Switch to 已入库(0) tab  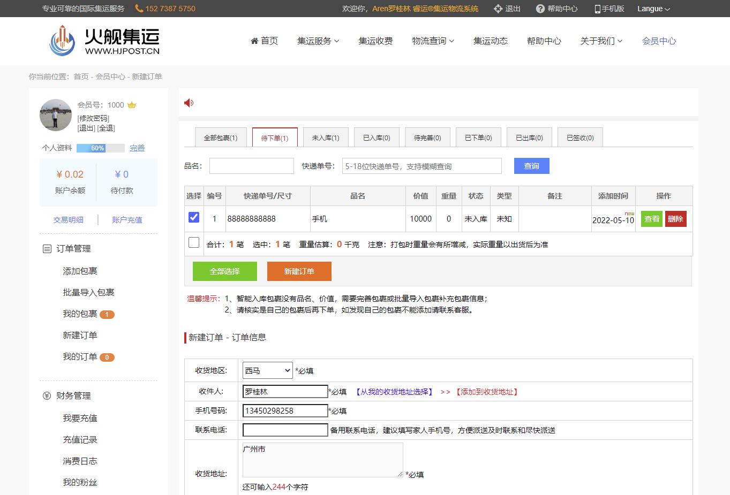(x=377, y=138)
